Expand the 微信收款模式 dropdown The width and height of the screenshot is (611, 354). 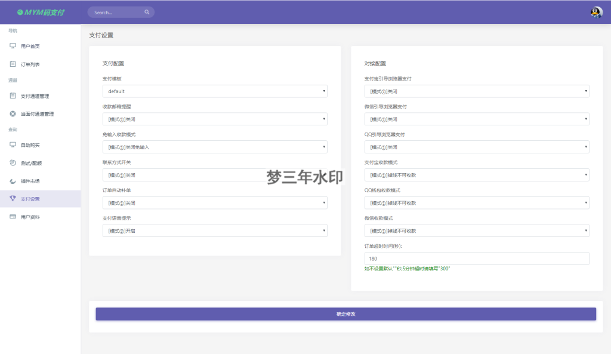pos(477,231)
